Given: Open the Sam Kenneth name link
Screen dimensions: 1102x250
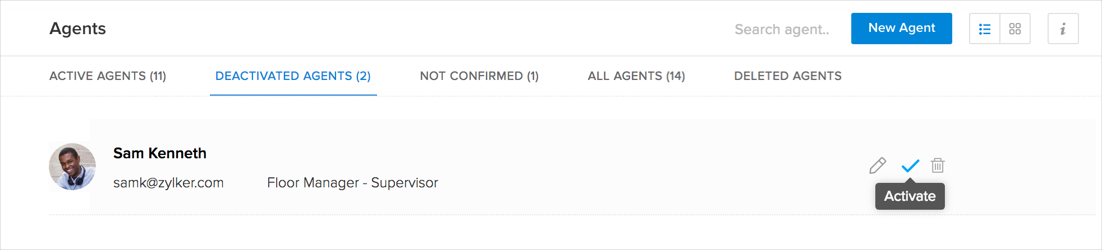Looking at the screenshot, I should [160, 153].
